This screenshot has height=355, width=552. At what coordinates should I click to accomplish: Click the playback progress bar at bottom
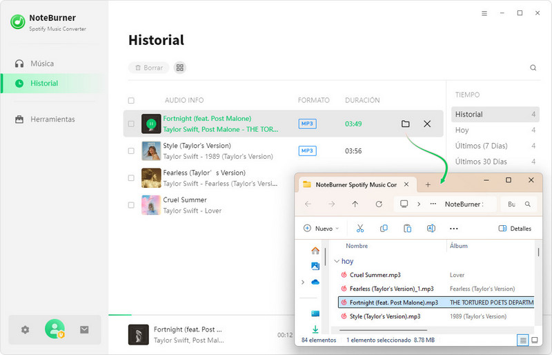[x=201, y=314]
